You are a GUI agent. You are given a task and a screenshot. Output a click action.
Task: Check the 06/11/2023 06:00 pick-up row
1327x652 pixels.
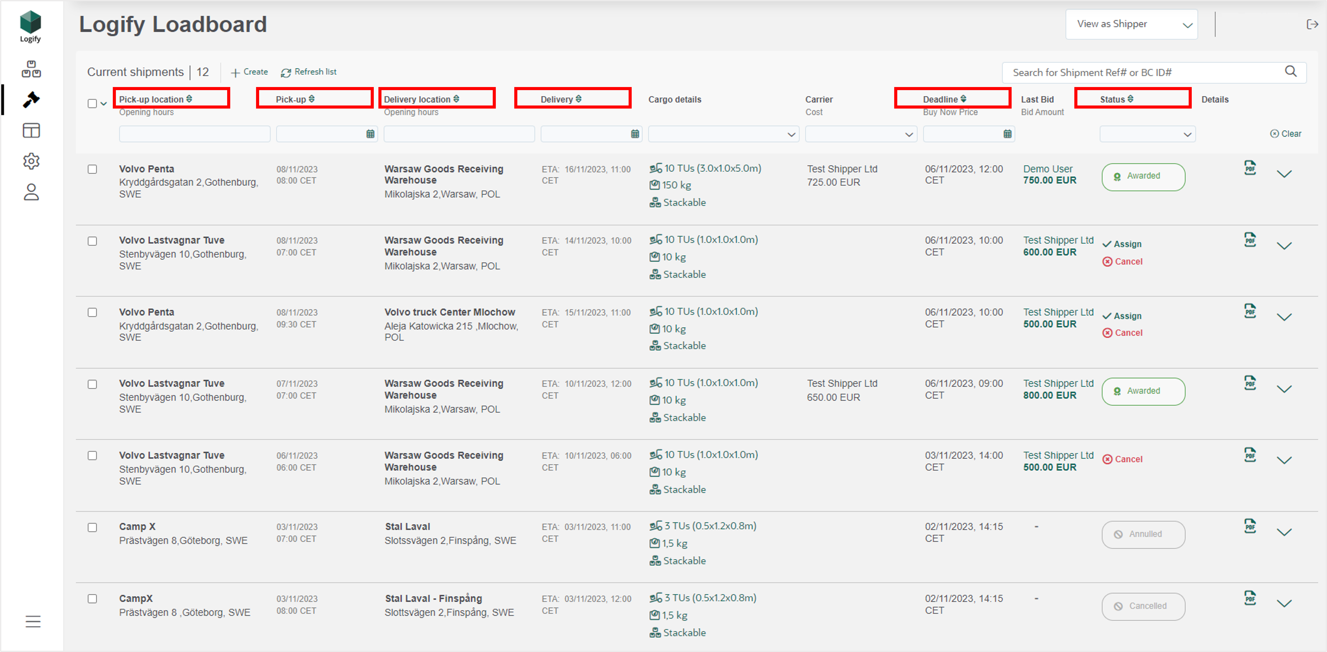pyautogui.click(x=92, y=455)
